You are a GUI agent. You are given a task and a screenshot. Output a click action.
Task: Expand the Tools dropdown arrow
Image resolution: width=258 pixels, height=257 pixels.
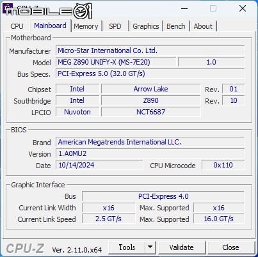coord(150,247)
